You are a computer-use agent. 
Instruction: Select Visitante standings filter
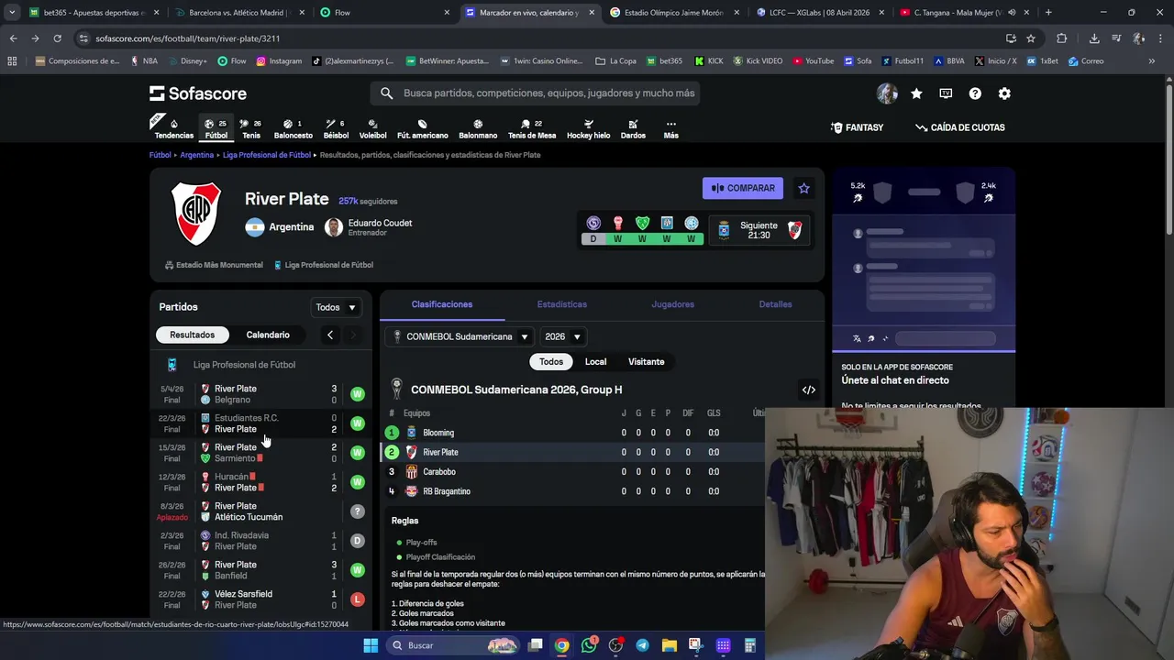[646, 361]
